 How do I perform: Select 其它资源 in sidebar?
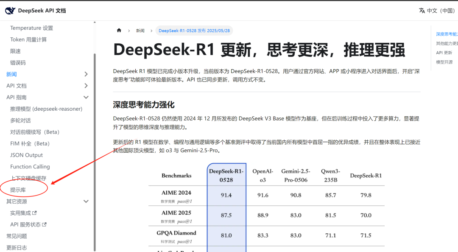point(17,202)
